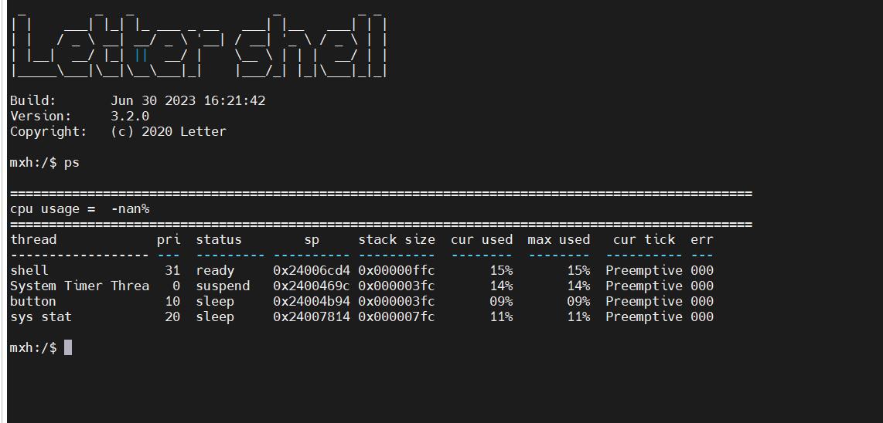This screenshot has width=883, height=423.
Task: Click the 'button' thread name
Action: (x=33, y=301)
